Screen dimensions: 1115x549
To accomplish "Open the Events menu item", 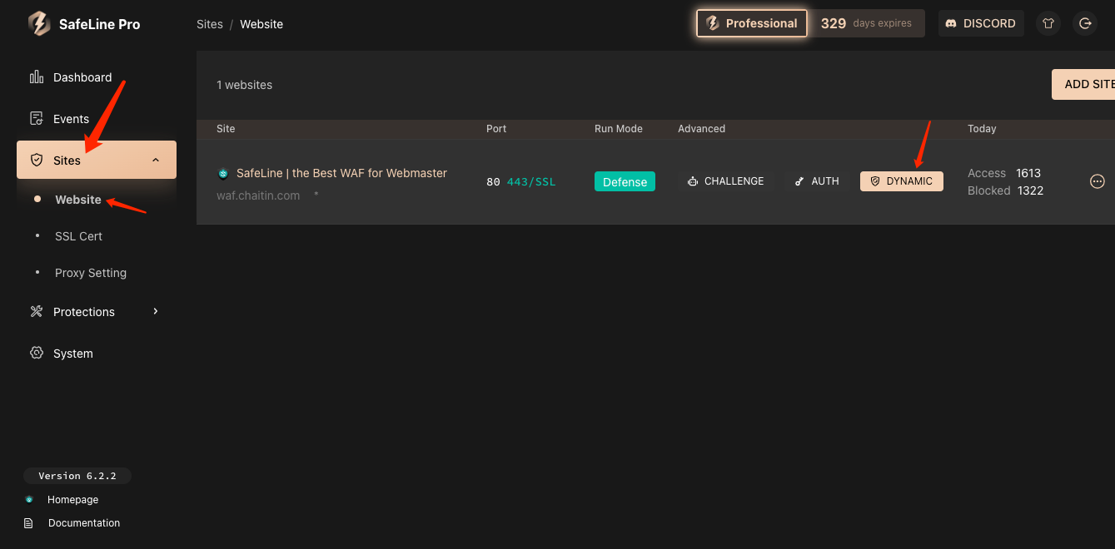I will coord(97,119).
